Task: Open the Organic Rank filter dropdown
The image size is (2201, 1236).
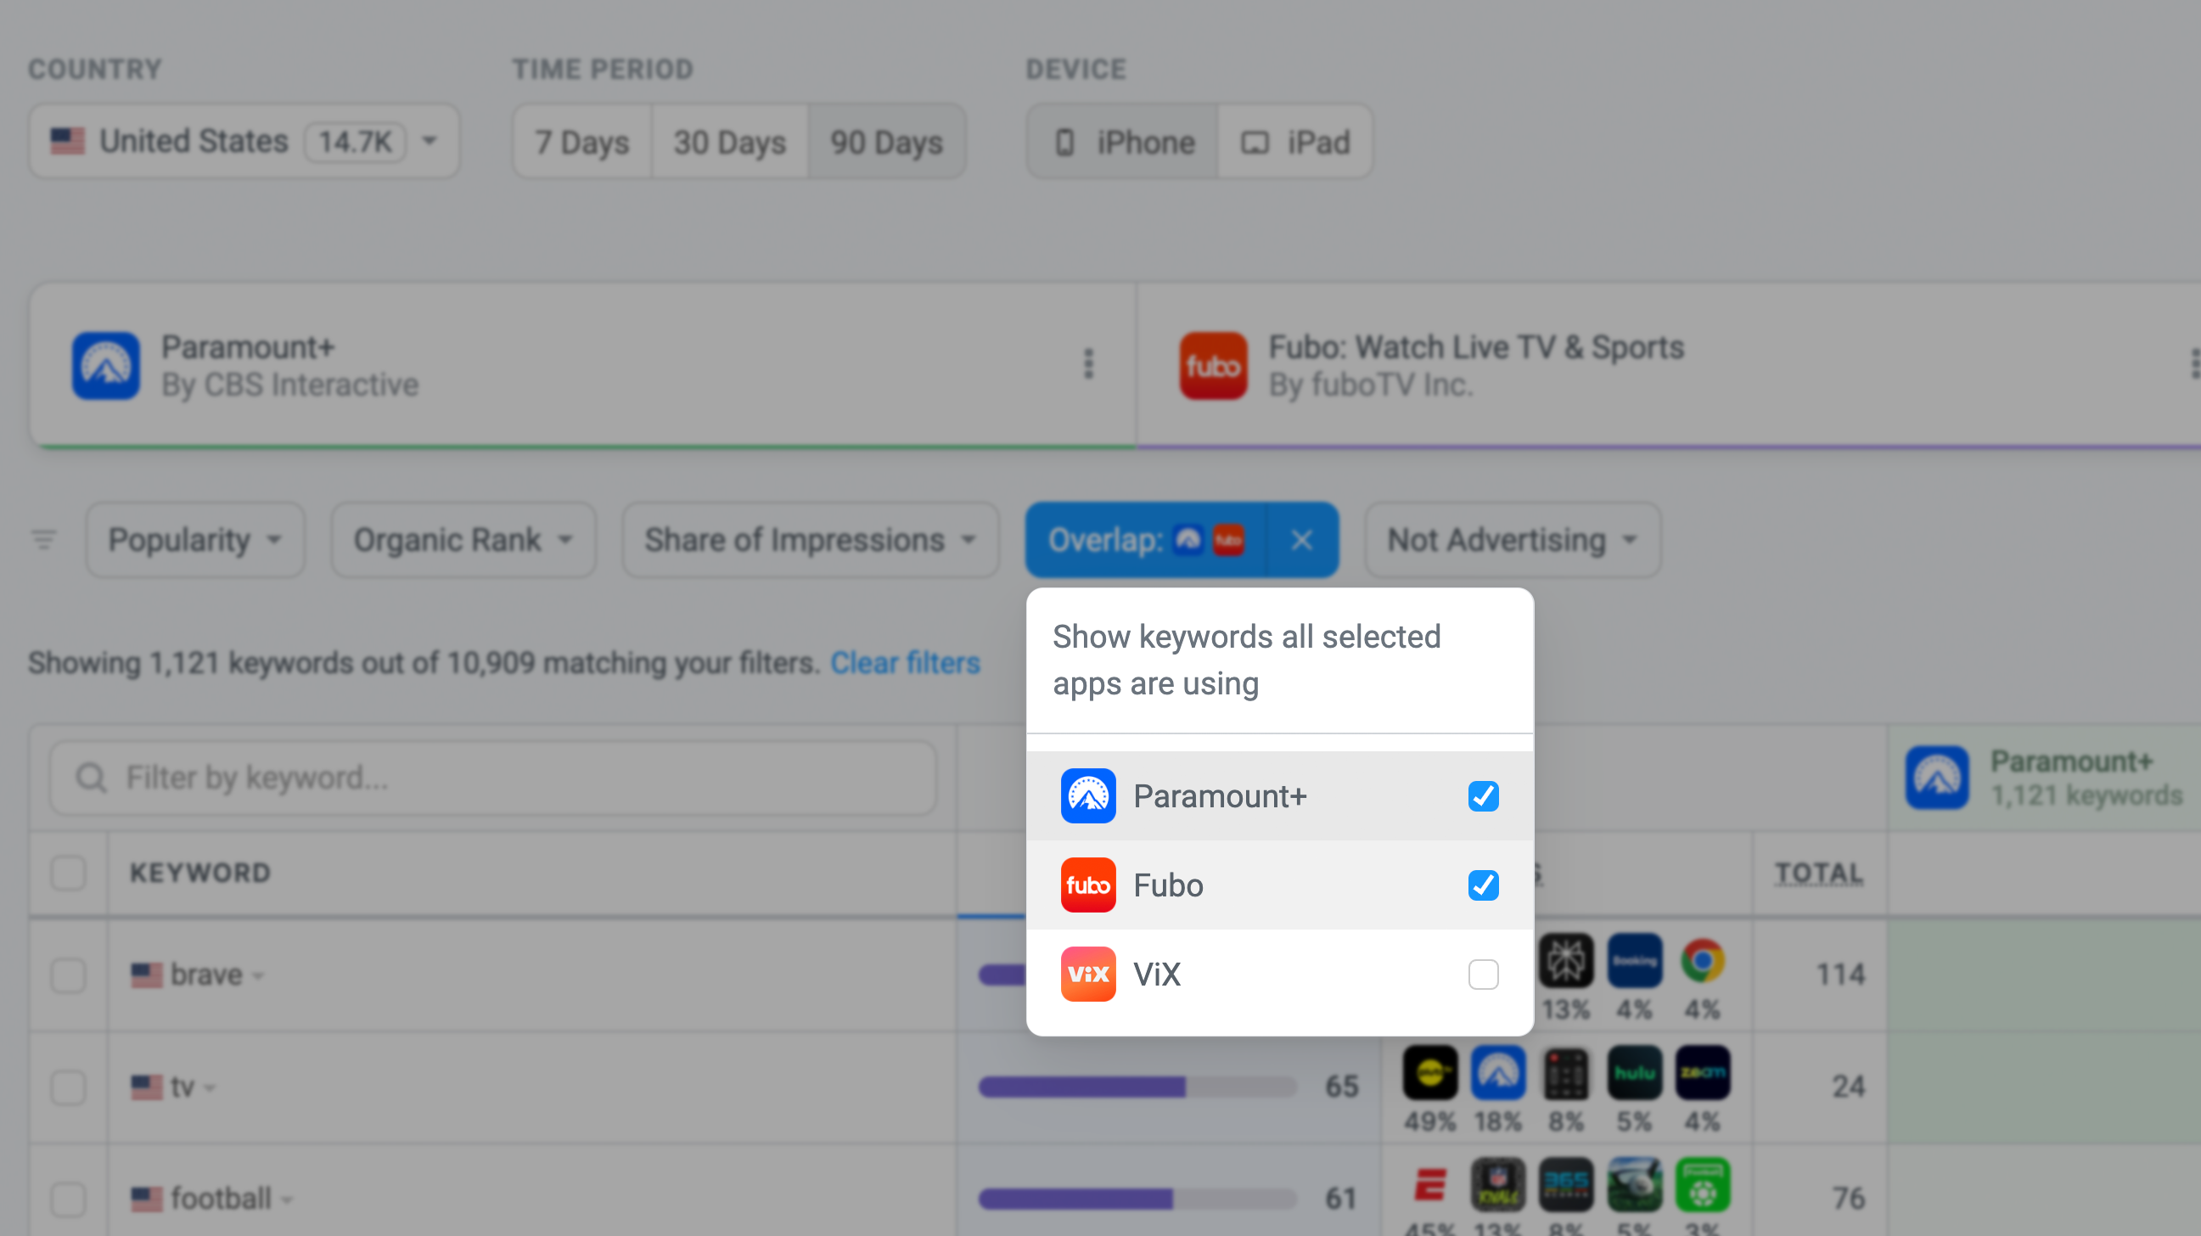Action: click(x=463, y=539)
